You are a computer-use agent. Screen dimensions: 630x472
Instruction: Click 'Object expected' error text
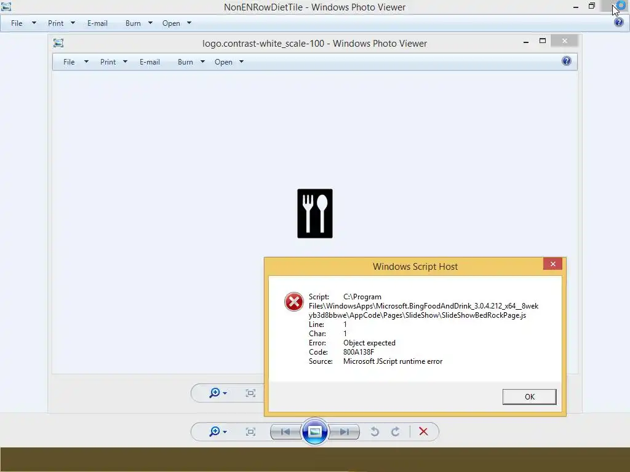369,343
